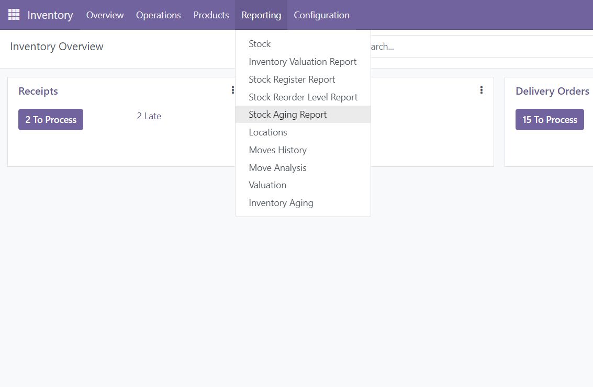Choose Stock Register Report
This screenshot has height=387, width=593.
(x=292, y=79)
